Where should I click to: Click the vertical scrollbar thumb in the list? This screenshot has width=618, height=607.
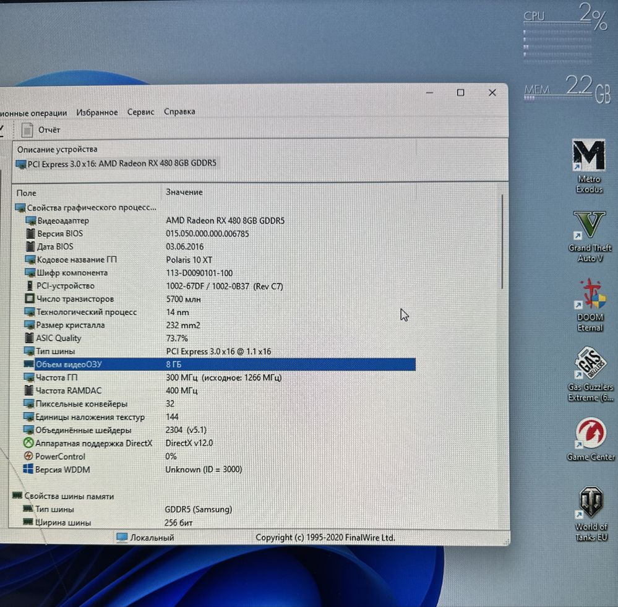(502, 241)
